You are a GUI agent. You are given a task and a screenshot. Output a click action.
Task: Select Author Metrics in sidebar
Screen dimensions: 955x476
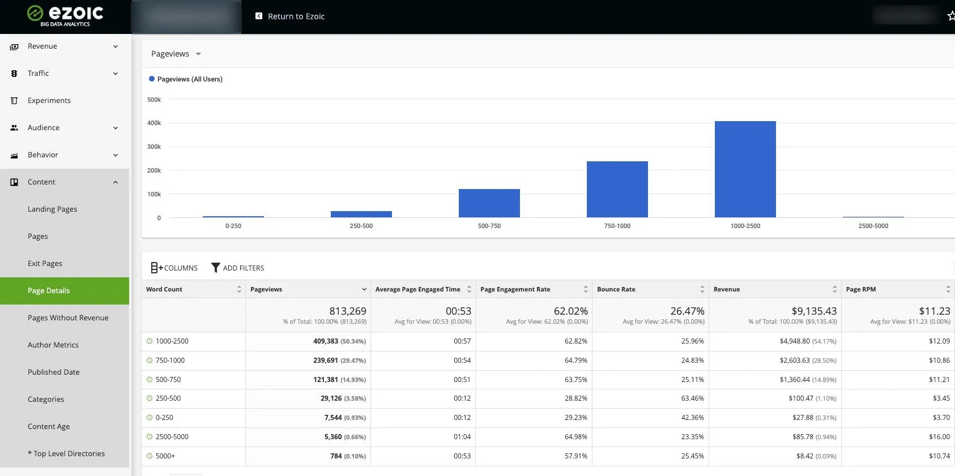click(53, 345)
